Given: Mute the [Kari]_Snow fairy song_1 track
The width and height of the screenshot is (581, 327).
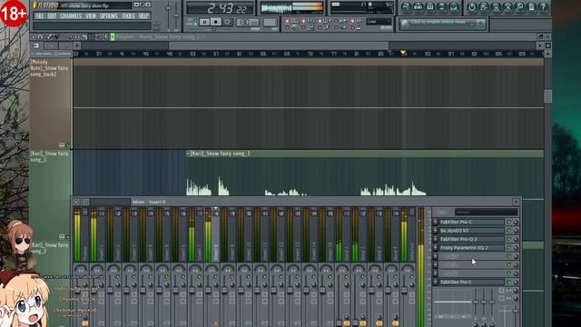Looking at the screenshot, I should click(67, 236).
